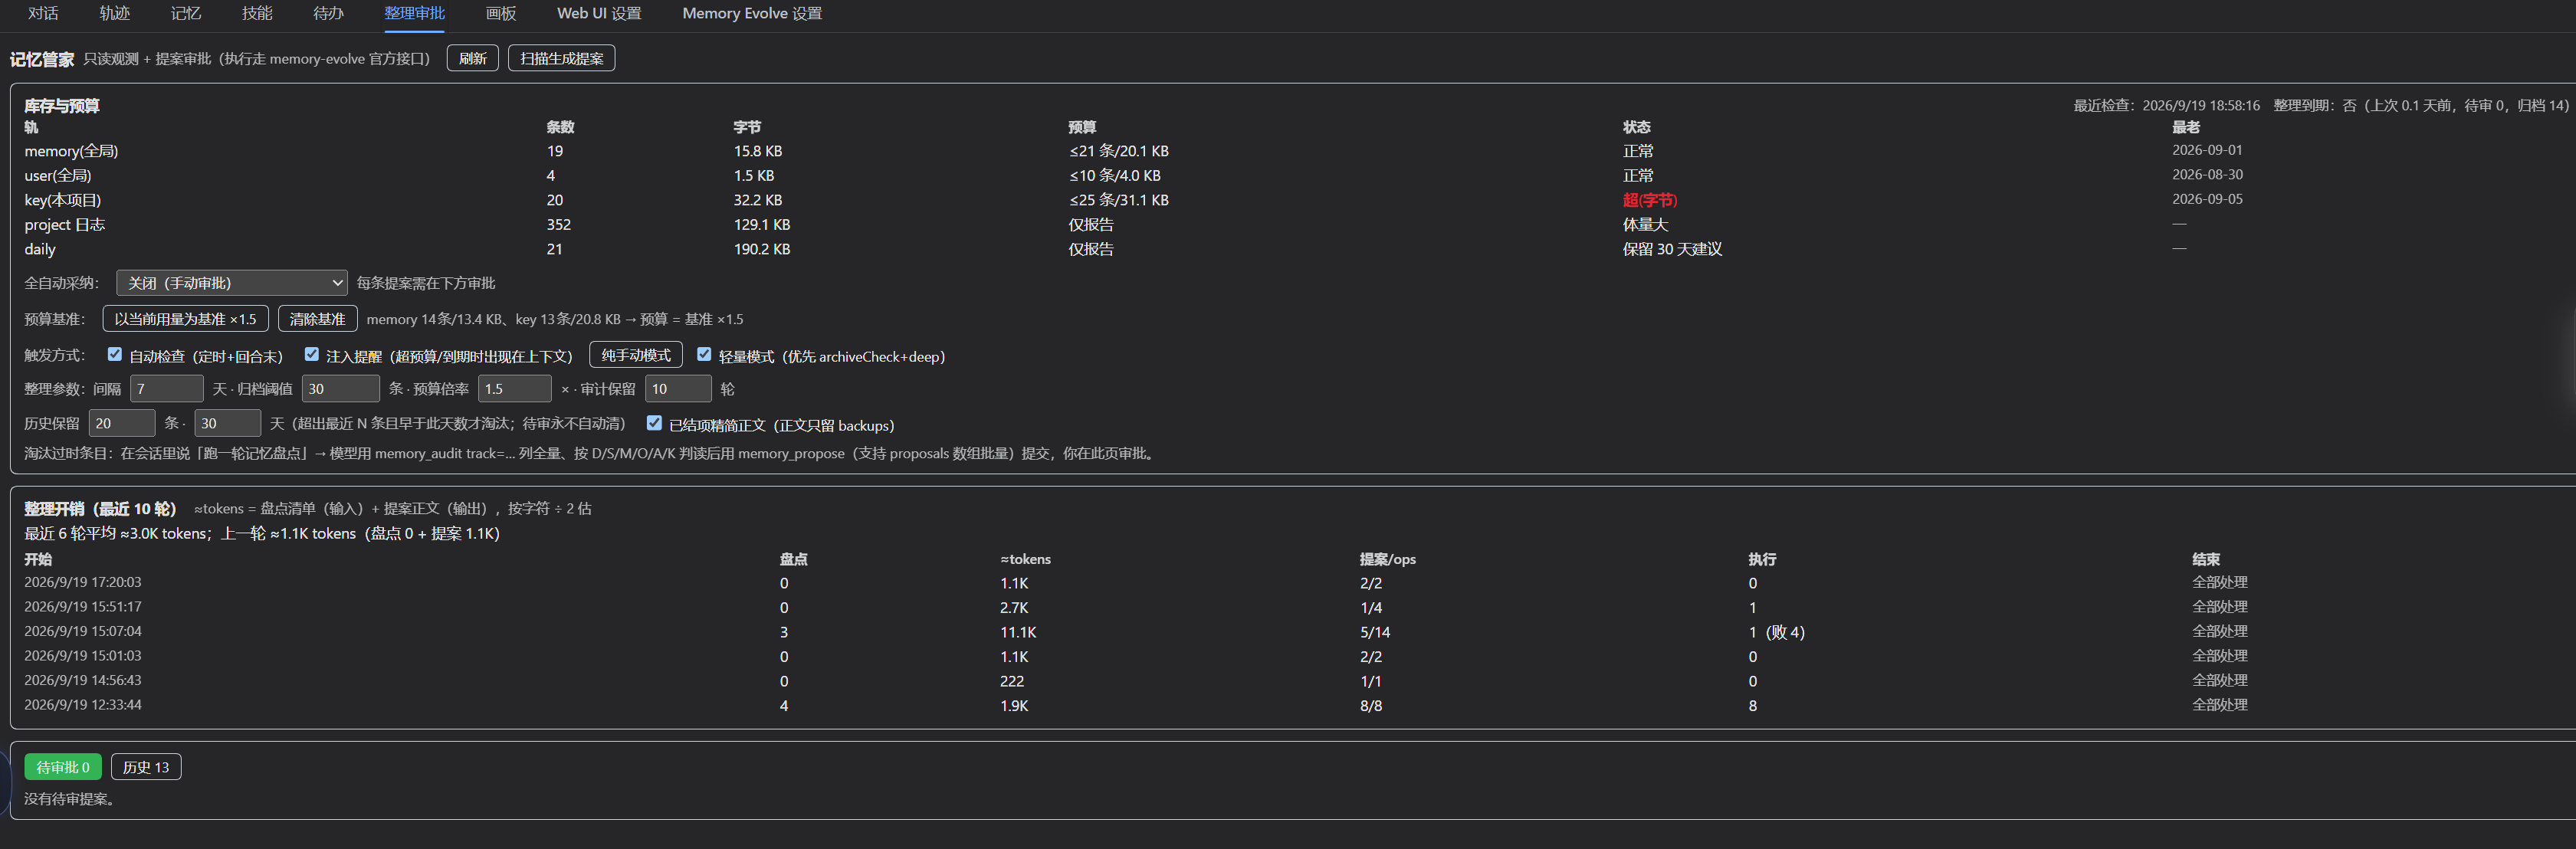Image resolution: width=2576 pixels, height=849 pixels.
Task: Toggle 已结项精简正文 checkbox
Action: 654,423
